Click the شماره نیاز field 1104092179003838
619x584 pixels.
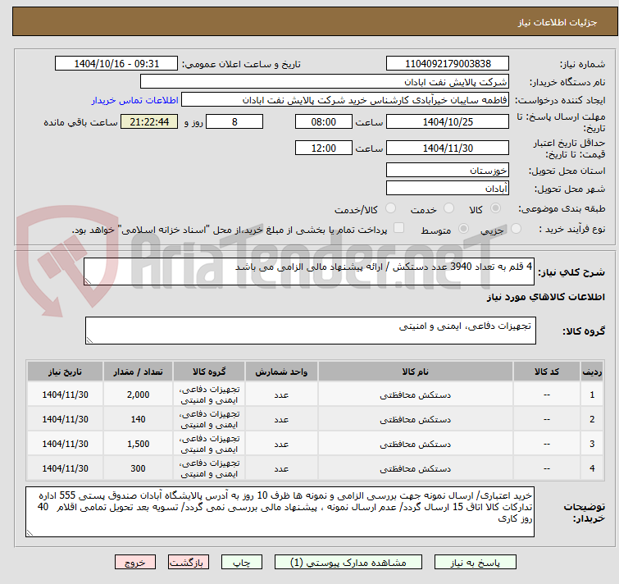(x=448, y=64)
